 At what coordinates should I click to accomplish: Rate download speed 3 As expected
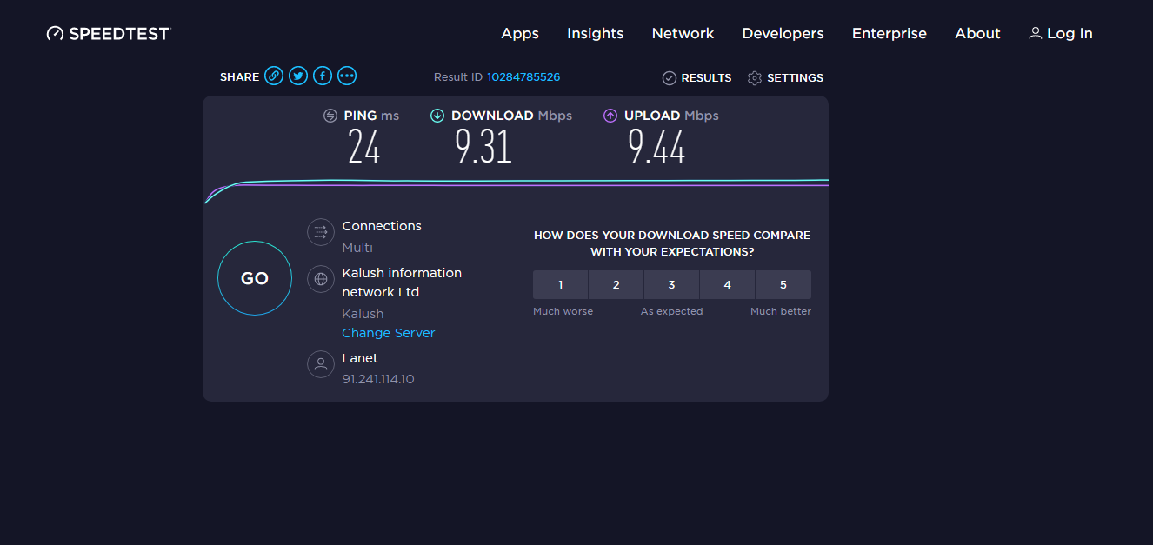671,284
